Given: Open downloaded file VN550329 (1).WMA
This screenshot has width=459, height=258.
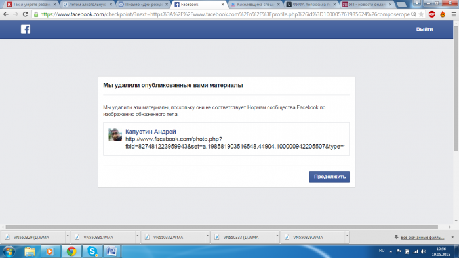Looking at the screenshot, I should [33, 237].
